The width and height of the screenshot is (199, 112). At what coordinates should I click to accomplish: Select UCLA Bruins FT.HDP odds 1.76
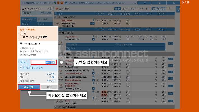(x=104, y=20)
